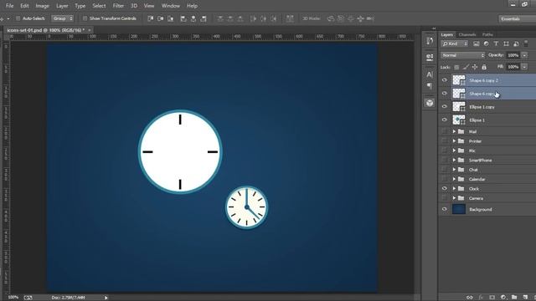Open the Layer menu
The height and width of the screenshot is (301, 536).
tap(62, 6)
